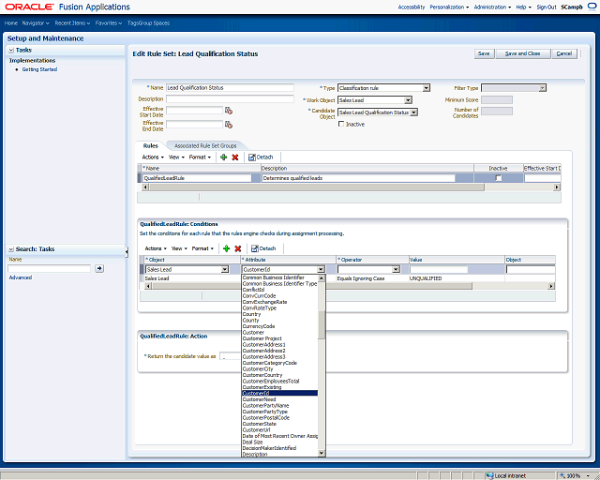Open Rules View menu
Screen dimensions: 600x480
tap(176, 157)
